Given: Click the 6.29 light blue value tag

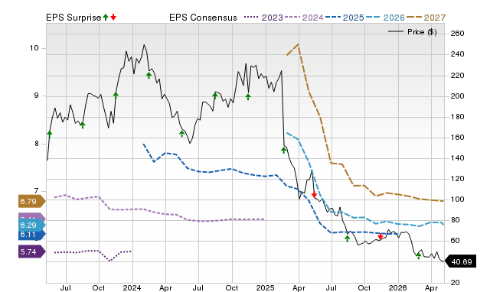Looking at the screenshot, I should pos(32,225).
